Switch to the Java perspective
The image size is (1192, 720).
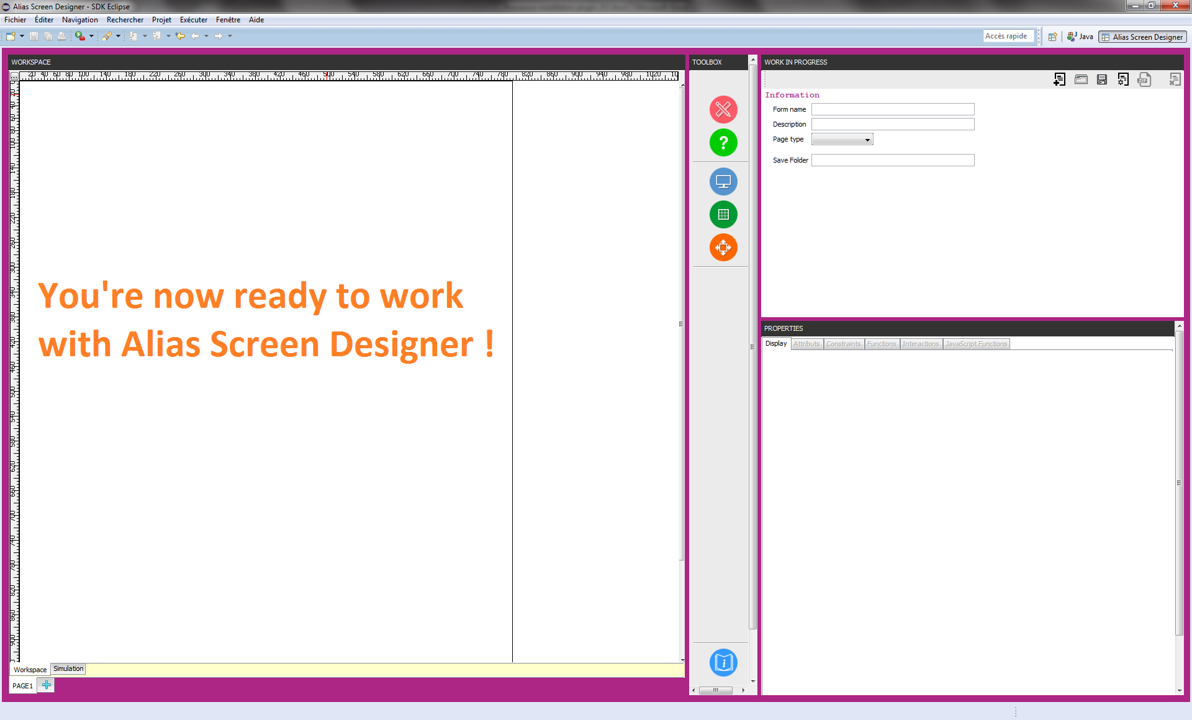pos(1080,37)
